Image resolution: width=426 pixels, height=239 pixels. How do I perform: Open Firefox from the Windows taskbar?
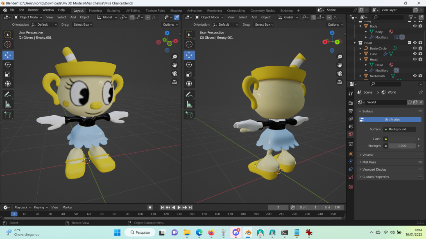pyautogui.click(x=211, y=232)
